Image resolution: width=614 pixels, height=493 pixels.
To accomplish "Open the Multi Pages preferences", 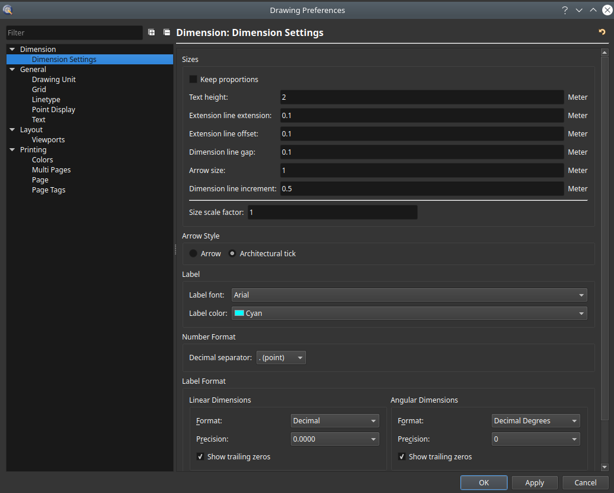I will pos(51,170).
